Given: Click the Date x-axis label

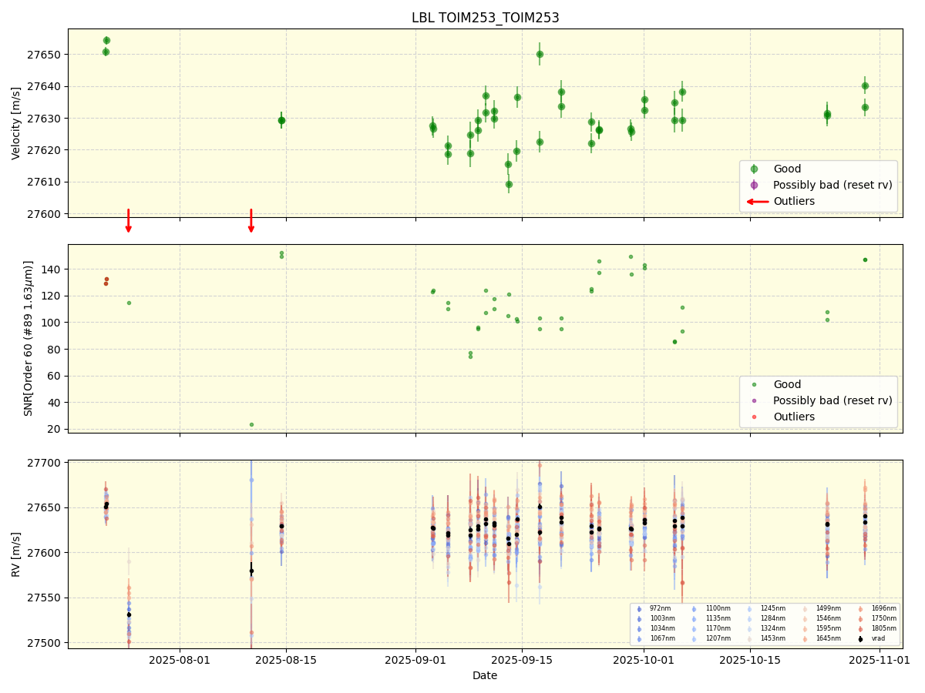Looking at the screenshot, I should point(485,675).
